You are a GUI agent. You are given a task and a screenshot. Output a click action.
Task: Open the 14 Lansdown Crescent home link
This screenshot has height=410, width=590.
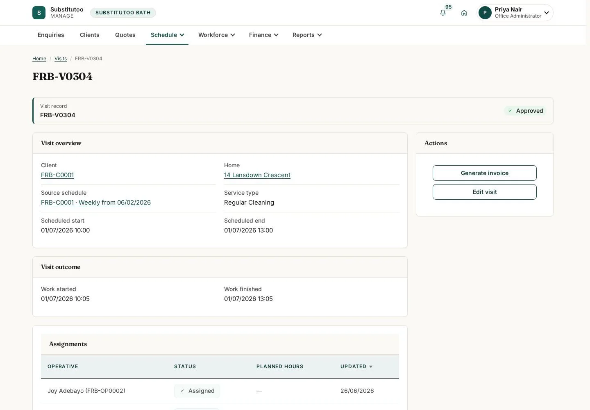[257, 175]
